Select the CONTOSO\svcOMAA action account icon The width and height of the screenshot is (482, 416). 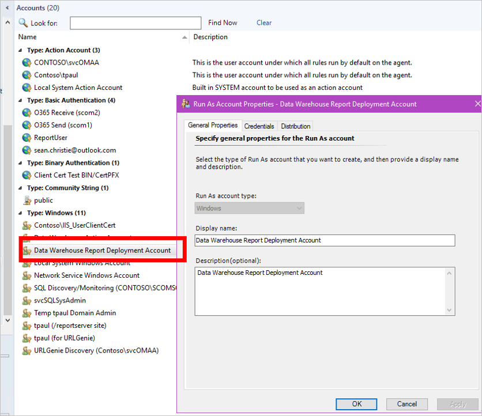(x=27, y=62)
